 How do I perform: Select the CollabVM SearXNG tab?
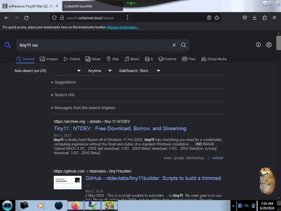[x=92, y=6]
